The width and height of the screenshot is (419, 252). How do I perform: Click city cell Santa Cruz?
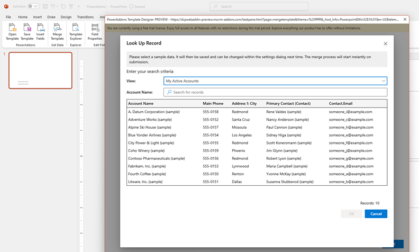click(x=241, y=120)
